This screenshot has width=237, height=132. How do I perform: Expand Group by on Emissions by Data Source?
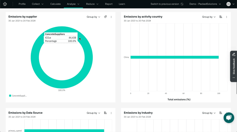coord(93,113)
